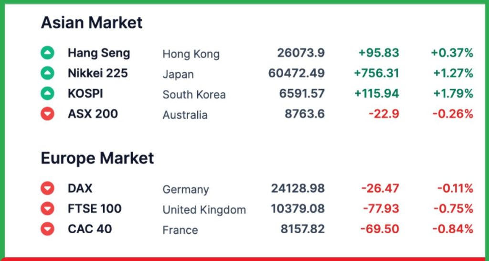Image resolution: width=489 pixels, height=261 pixels.
Task: Select the ASX 200 index name
Action: (x=93, y=114)
